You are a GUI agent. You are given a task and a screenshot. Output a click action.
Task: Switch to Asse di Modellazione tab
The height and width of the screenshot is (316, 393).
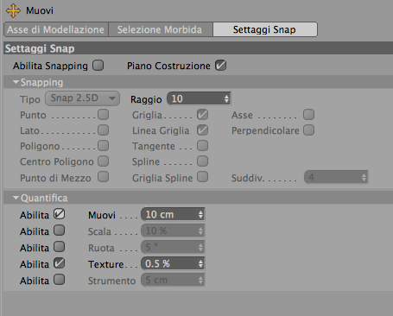tap(56, 29)
